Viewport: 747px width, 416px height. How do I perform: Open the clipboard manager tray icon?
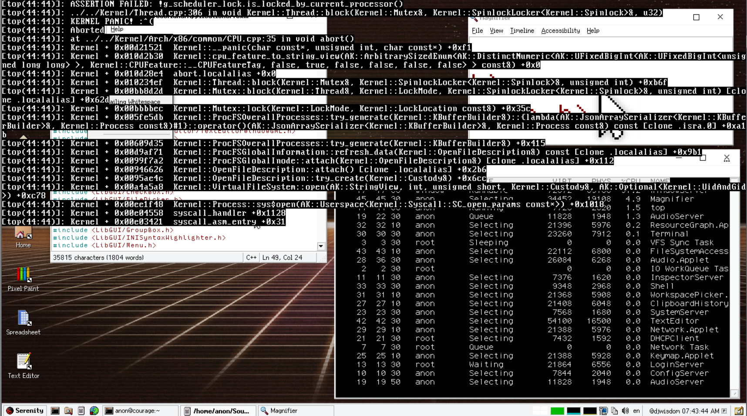click(x=614, y=410)
